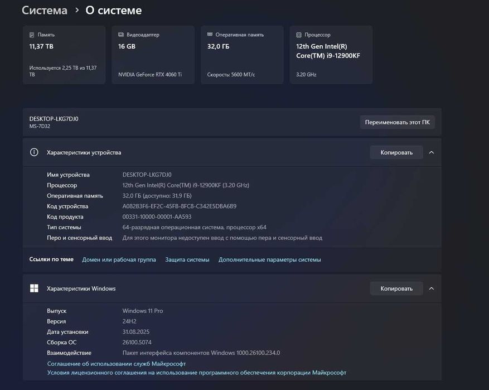The width and height of the screenshot is (489, 390).
Task: Open Соглашение об использовании служб Майкрософт
Action: click(x=117, y=364)
